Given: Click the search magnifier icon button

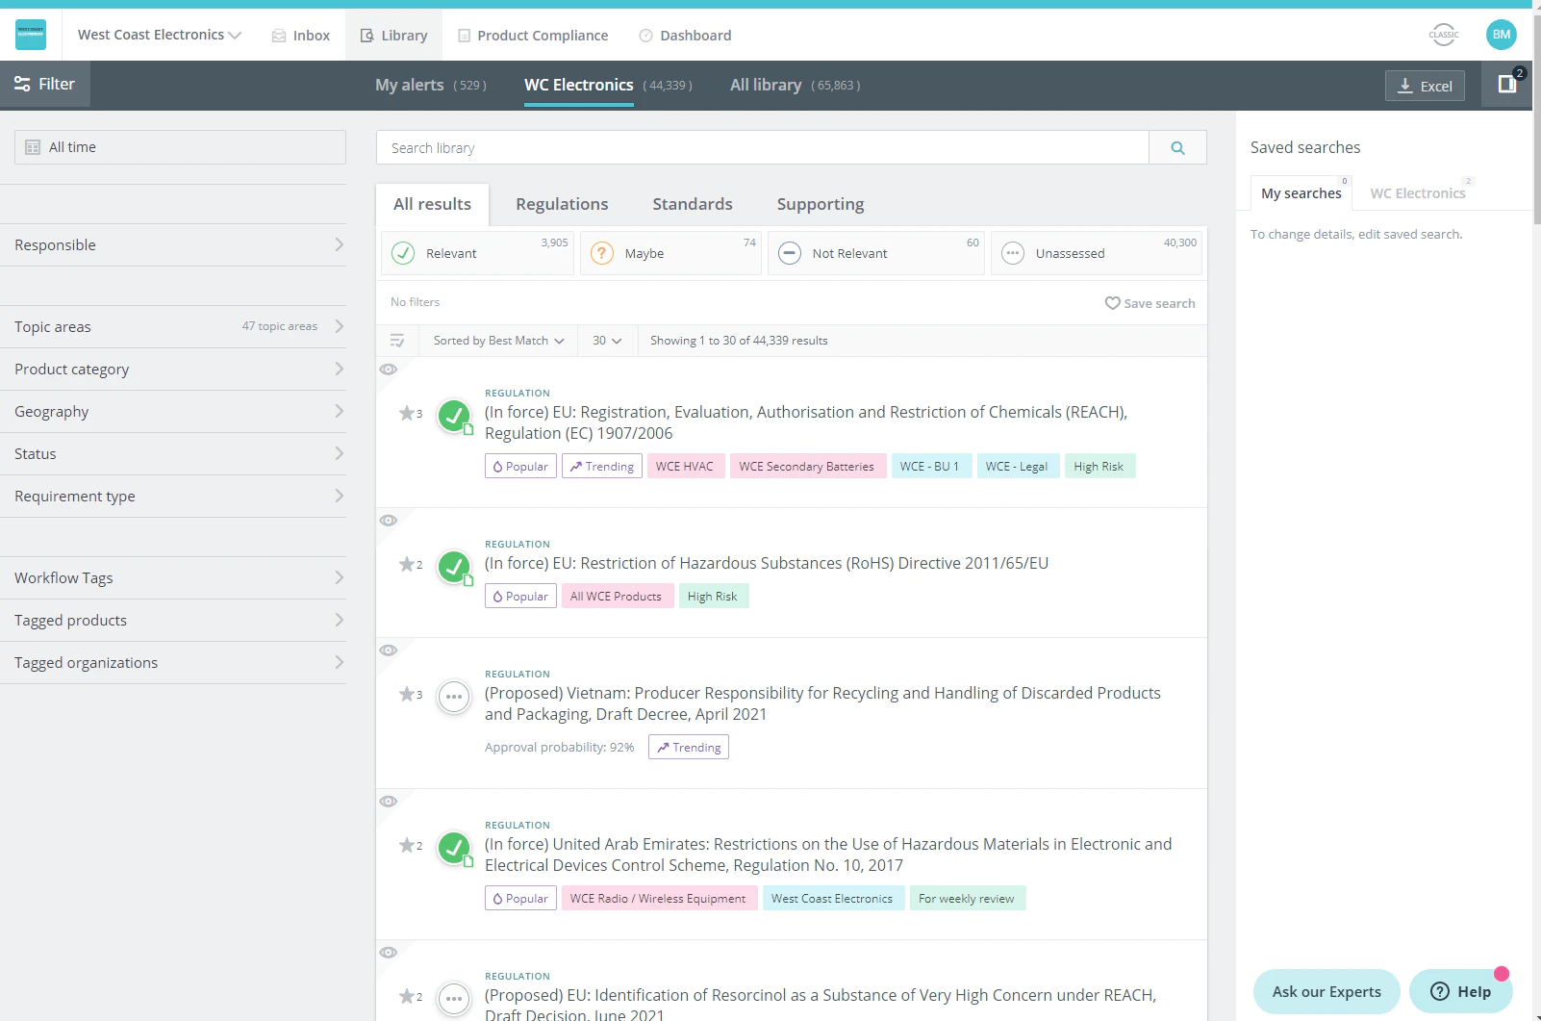Looking at the screenshot, I should point(1177,147).
